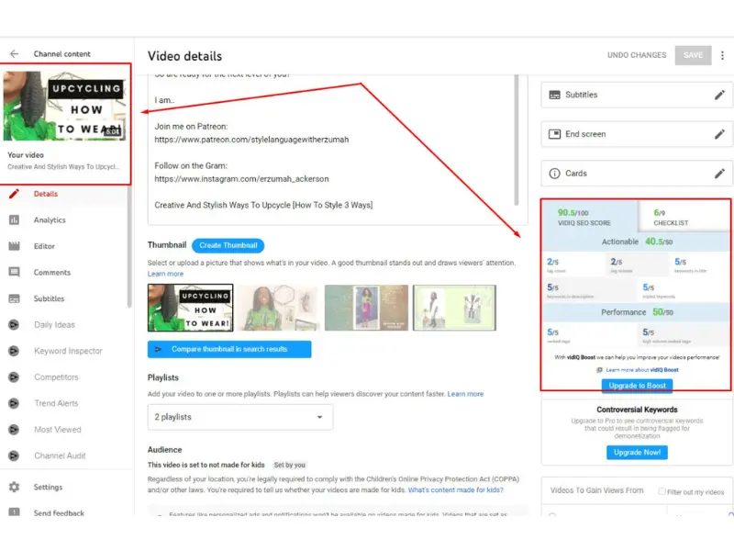Click the left sidebar scrollbar

[x=129, y=247]
